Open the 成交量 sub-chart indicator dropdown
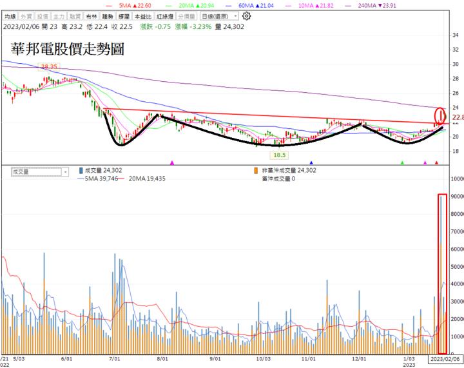Image resolution: width=464 pixels, height=368 pixels. (x=40, y=171)
